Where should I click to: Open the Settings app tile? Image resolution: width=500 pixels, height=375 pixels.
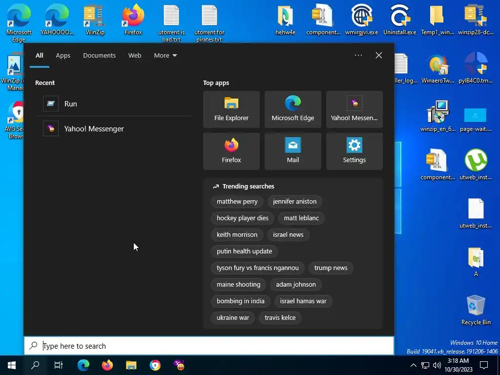pyautogui.click(x=354, y=151)
